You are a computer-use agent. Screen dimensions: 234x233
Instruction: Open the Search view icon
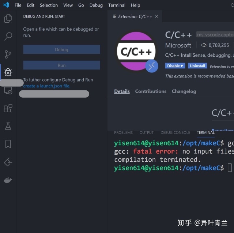coord(8,36)
